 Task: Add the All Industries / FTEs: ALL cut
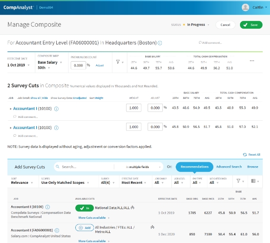84,228
